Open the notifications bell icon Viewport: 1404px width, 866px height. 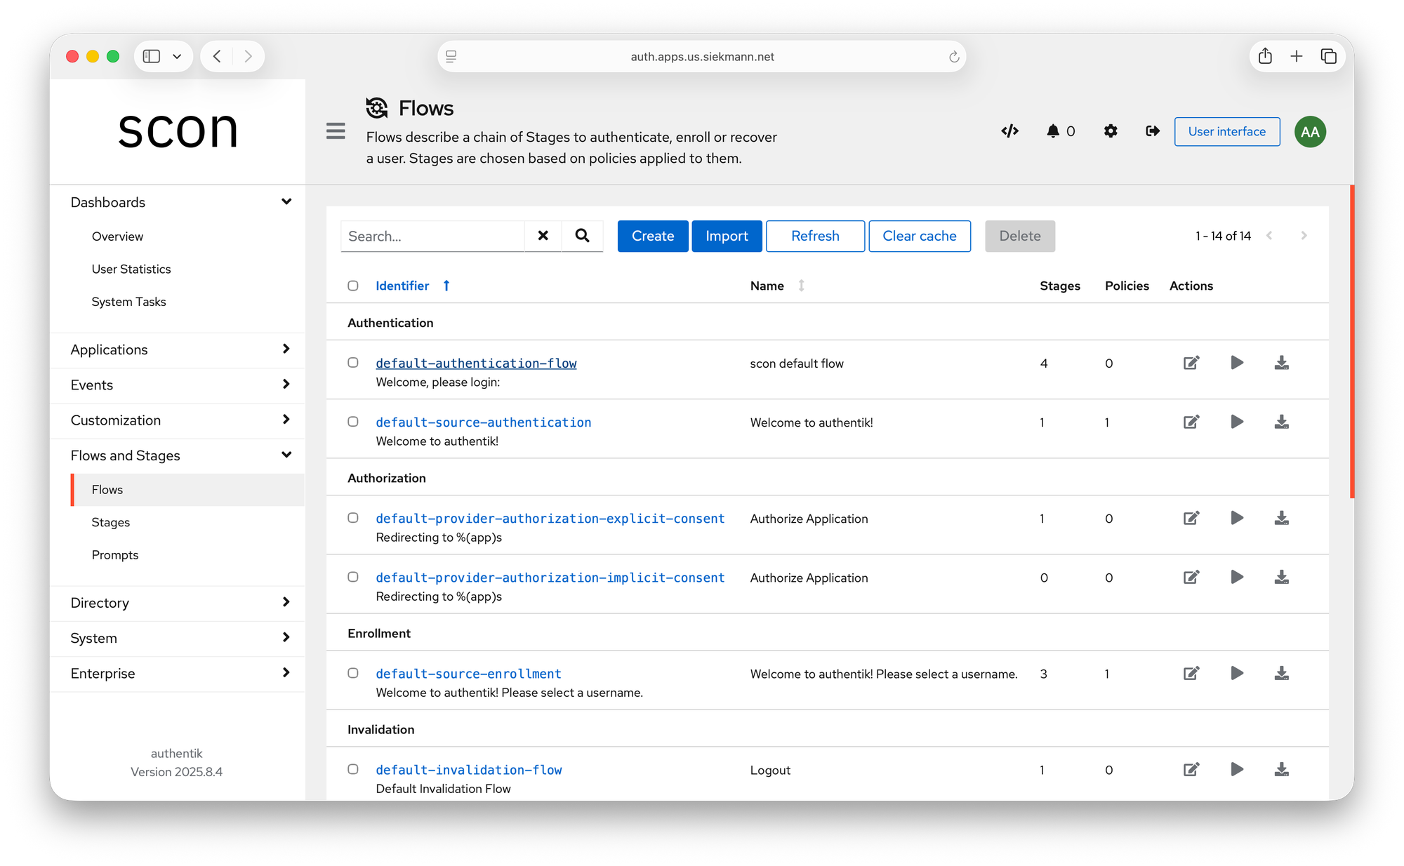1052,131
